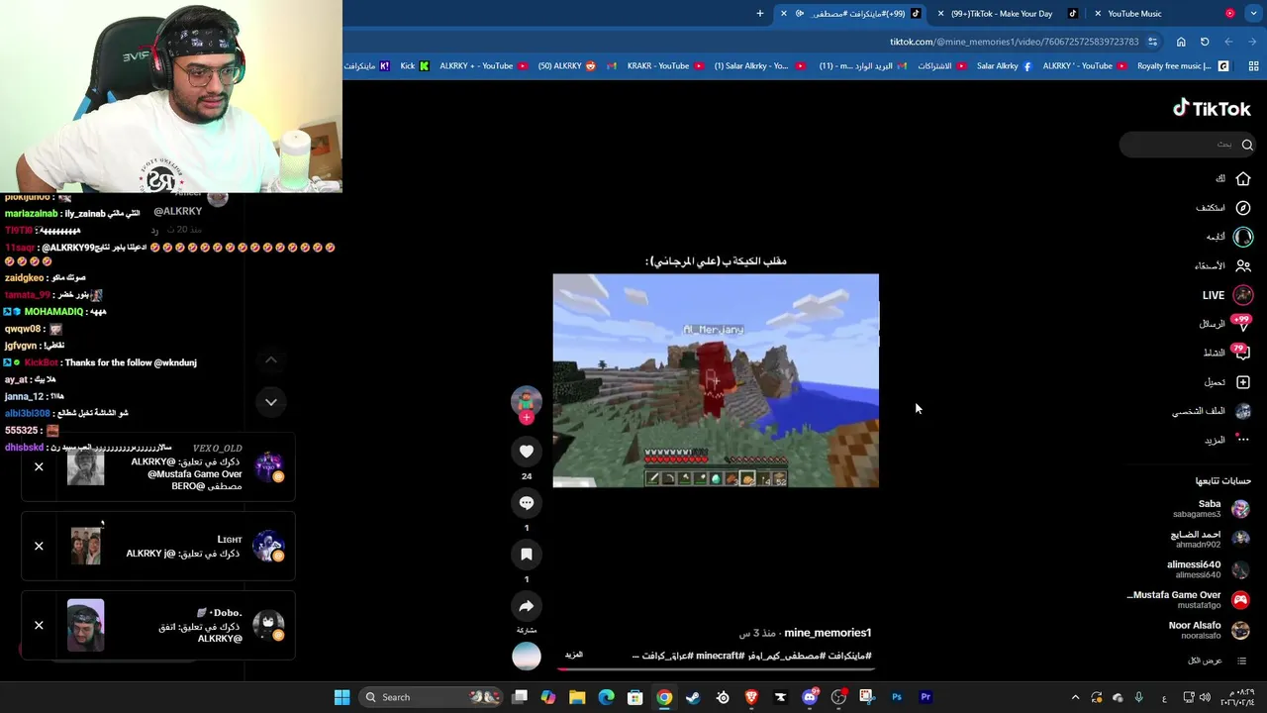Click the Minecraft video player

pos(716,381)
